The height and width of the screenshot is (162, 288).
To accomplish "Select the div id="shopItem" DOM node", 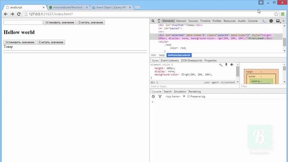I will tap(180, 25).
